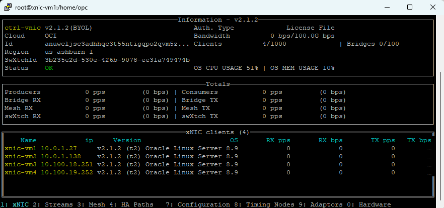Click IP address 10.0.1.138
This screenshot has height=208, width=444.
coord(61,156)
